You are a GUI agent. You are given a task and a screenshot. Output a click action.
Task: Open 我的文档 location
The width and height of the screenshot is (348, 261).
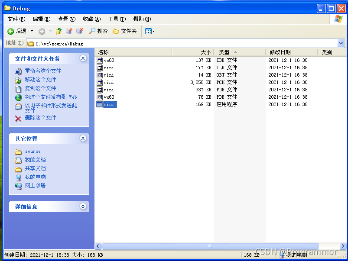pos(35,160)
